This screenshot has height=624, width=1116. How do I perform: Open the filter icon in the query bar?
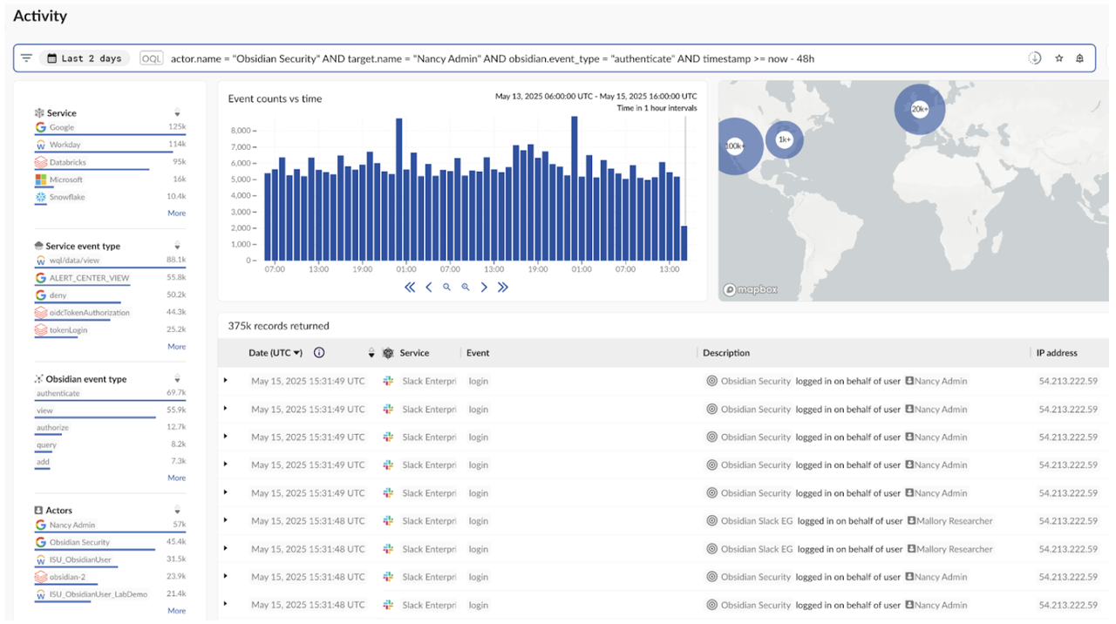26,58
